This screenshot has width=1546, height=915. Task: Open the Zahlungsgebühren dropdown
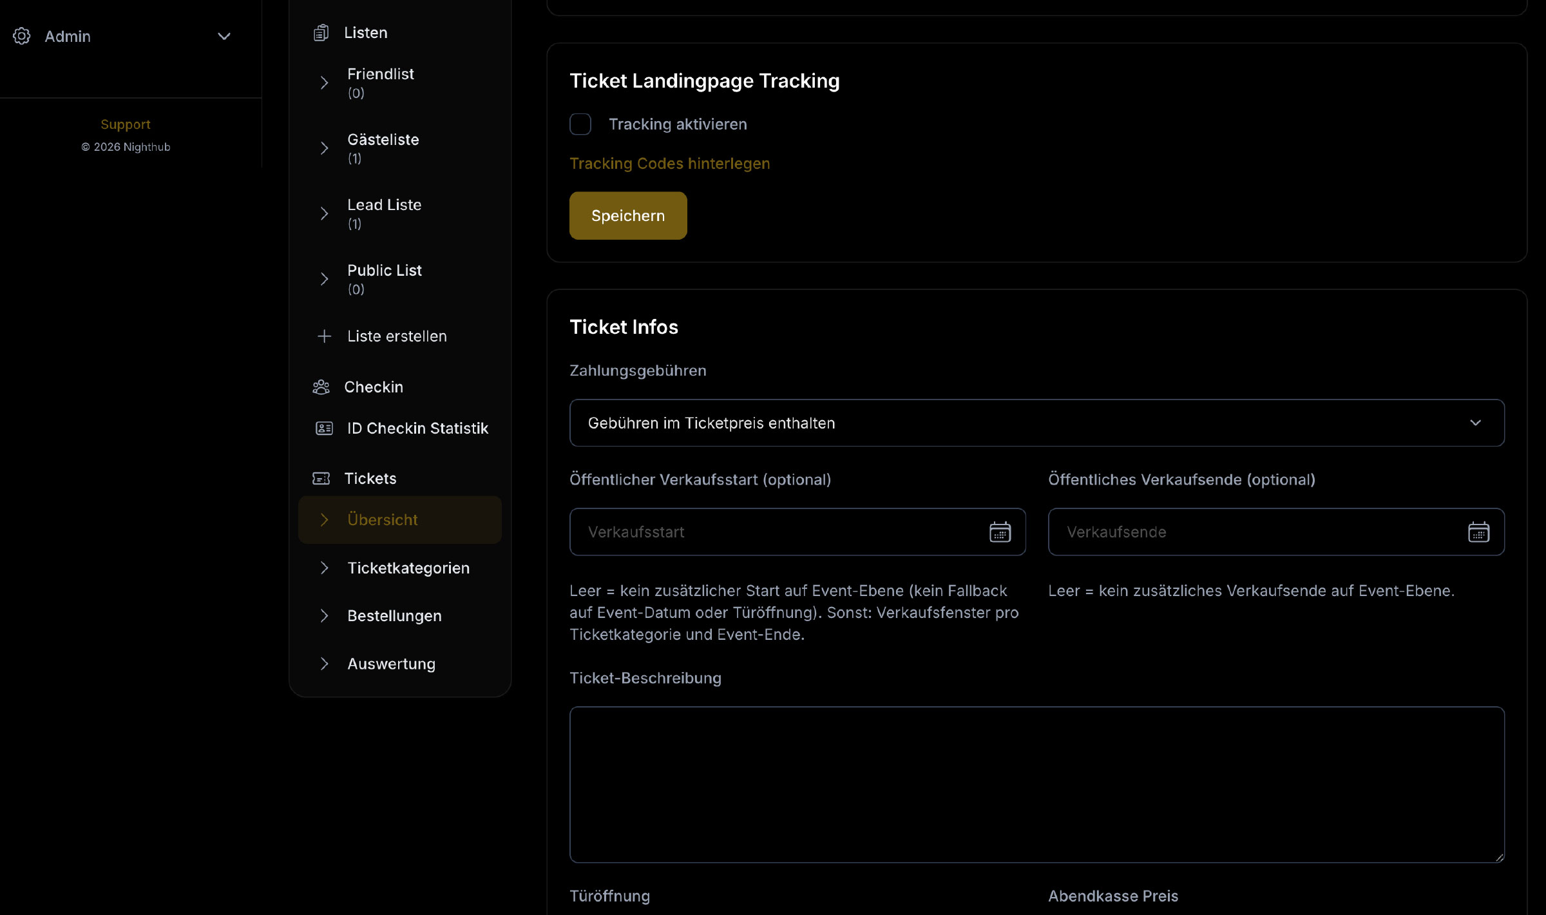1036,423
